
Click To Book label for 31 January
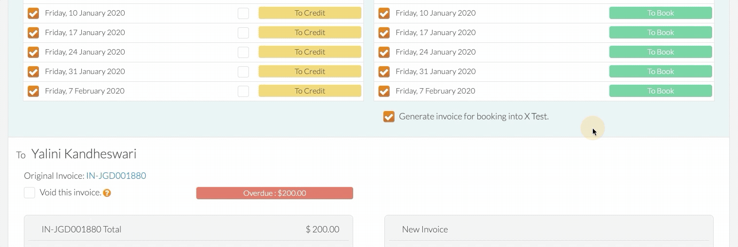tap(661, 72)
